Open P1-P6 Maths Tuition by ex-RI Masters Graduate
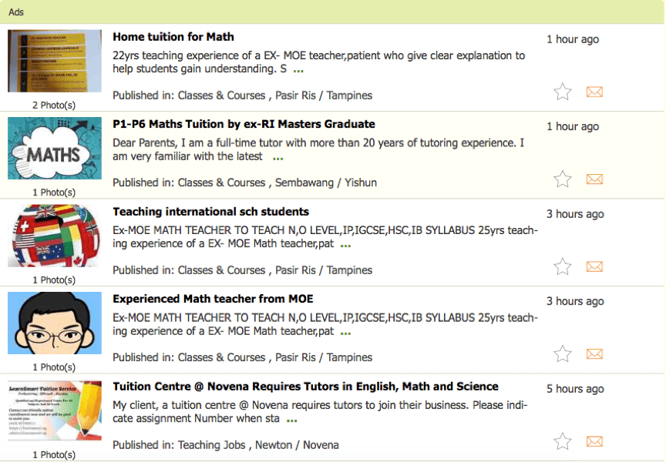The image size is (666, 462). 244,124
